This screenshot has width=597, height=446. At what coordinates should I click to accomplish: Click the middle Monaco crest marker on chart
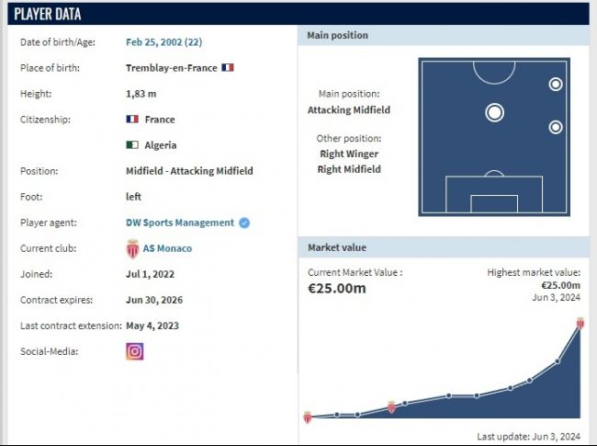(391, 406)
